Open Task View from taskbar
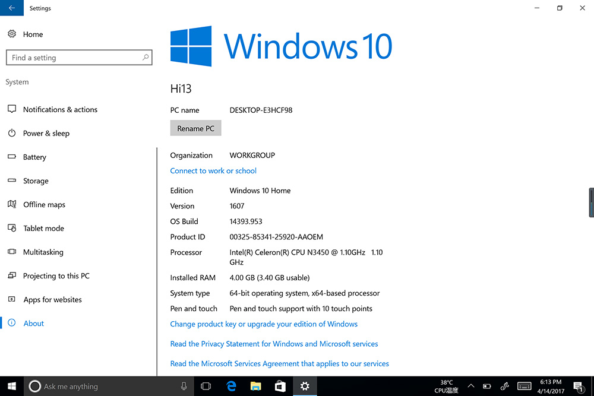The image size is (594, 396). [206, 386]
